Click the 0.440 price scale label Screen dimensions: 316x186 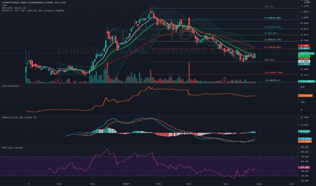tap(304, 69)
